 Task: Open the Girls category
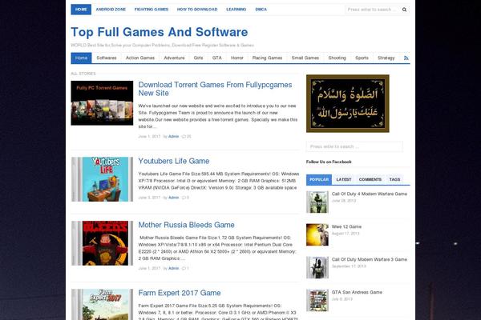pos(199,58)
